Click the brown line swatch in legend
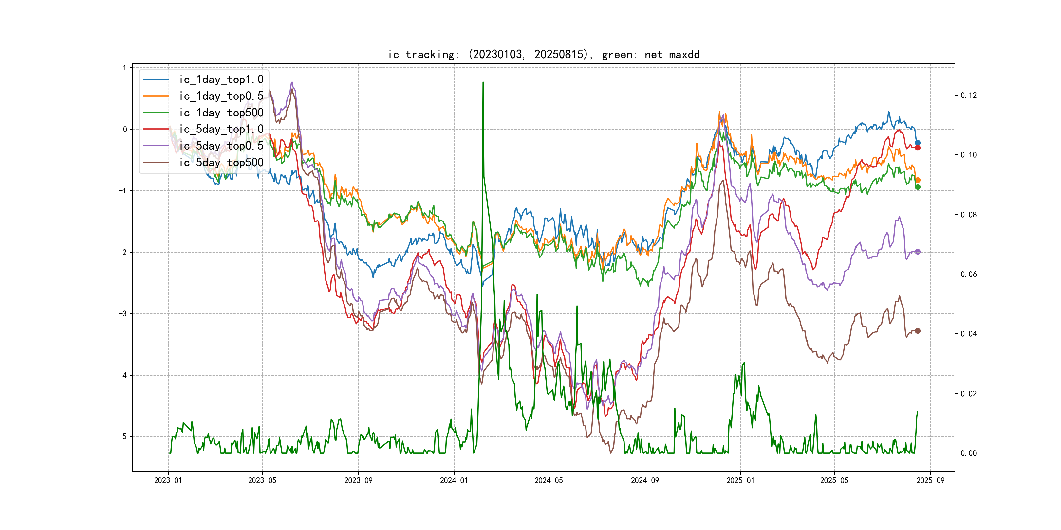Image resolution: width=1061 pixels, height=530 pixels. point(156,163)
